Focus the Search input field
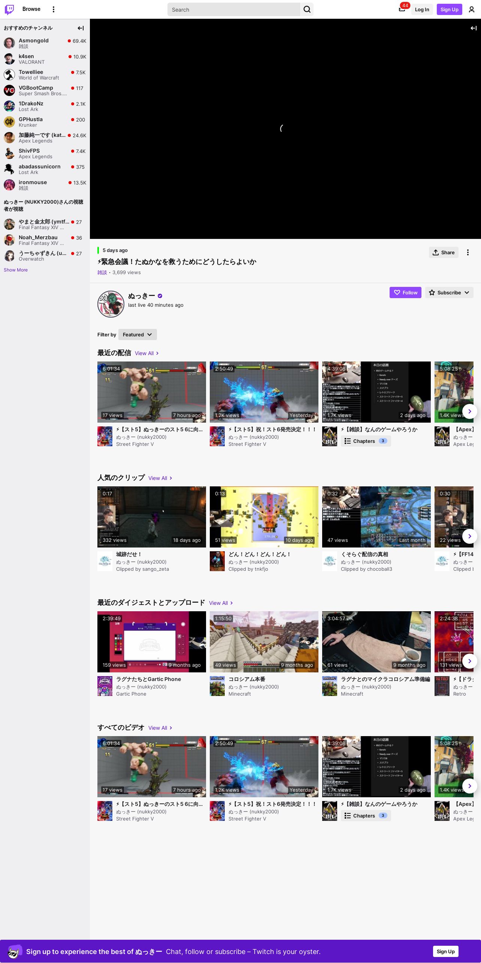This screenshot has height=963, width=481. [x=234, y=9]
